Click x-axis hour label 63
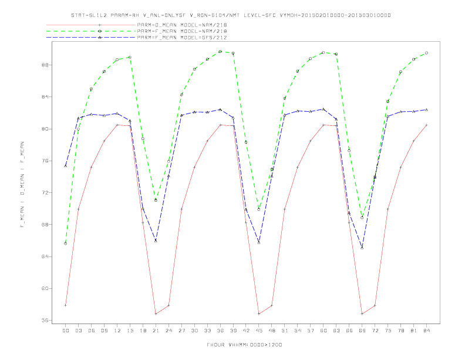 pos(336,331)
